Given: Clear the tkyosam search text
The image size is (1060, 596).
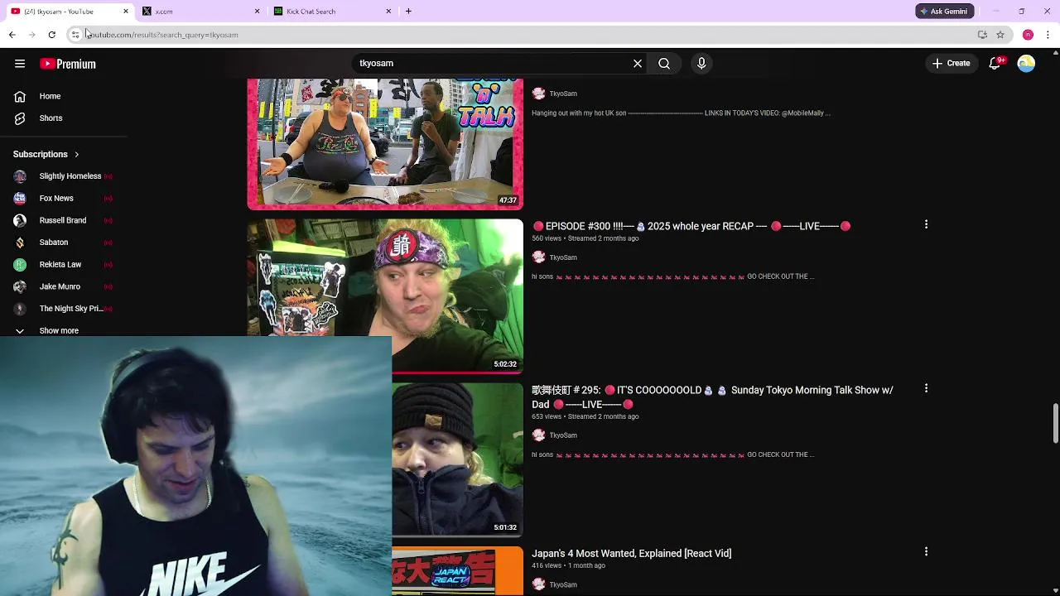Looking at the screenshot, I should coord(638,63).
